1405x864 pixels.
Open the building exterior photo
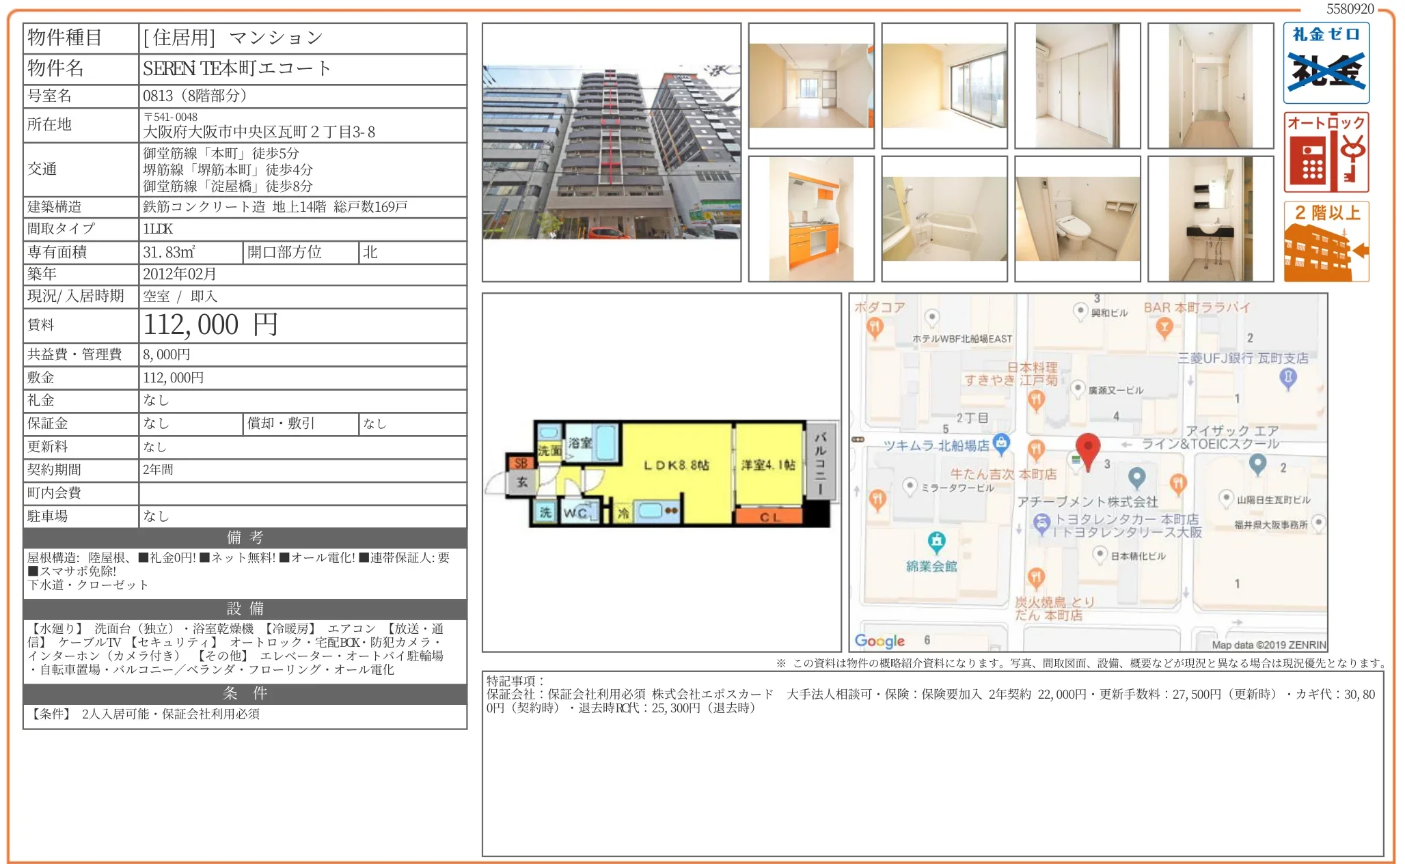click(x=611, y=152)
